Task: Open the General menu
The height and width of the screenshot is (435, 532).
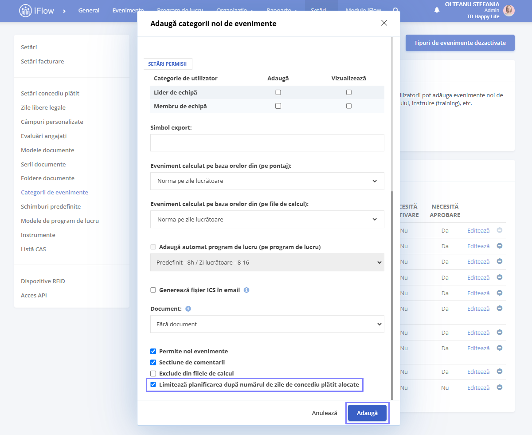Action: coord(89,10)
